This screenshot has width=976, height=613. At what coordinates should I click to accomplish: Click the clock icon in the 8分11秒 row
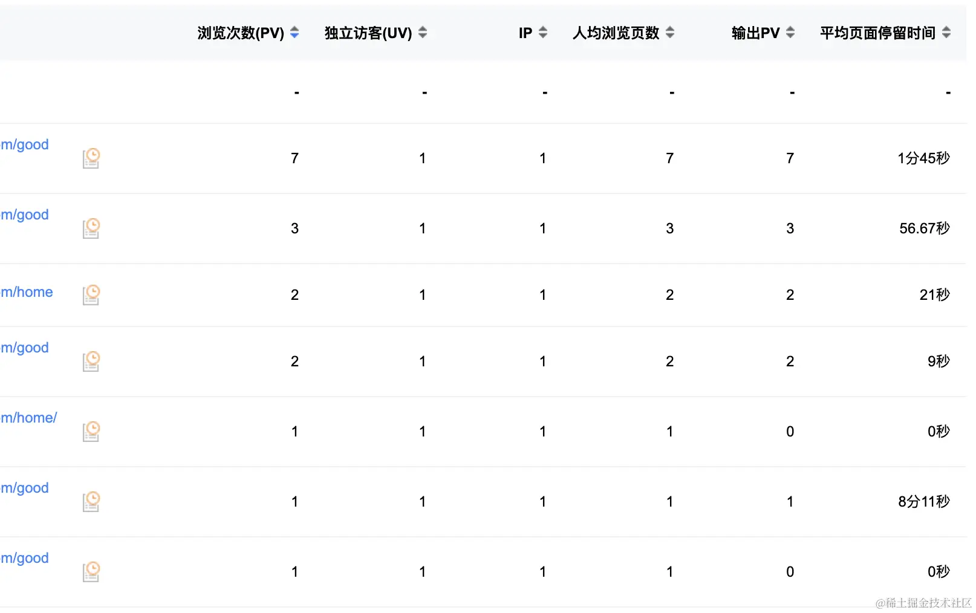91,501
